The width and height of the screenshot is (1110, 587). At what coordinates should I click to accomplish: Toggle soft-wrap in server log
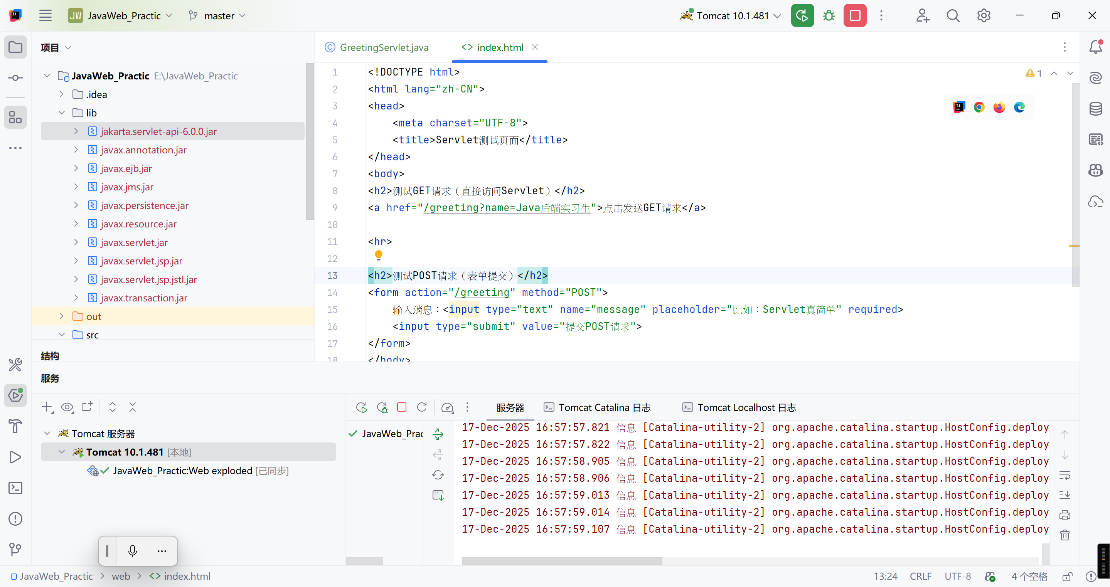click(1065, 476)
